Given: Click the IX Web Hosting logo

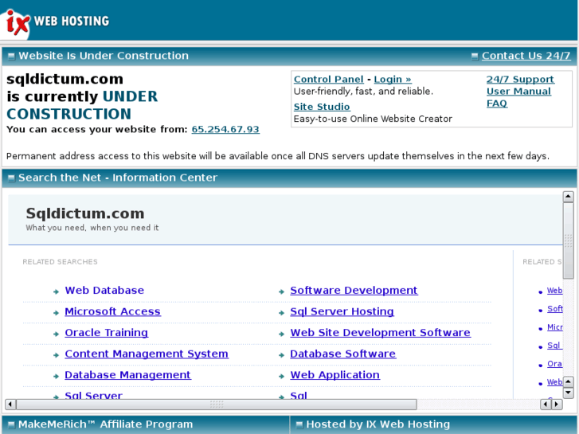Looking at the screenshot, I should tap(56, 21).
